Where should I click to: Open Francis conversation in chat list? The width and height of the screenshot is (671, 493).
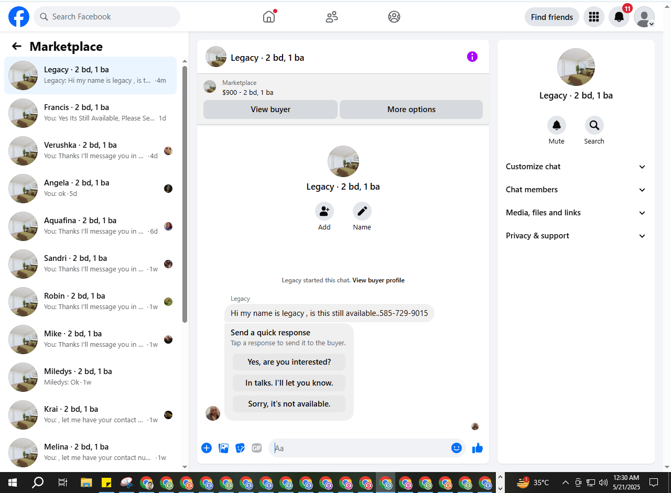(90, 113)
